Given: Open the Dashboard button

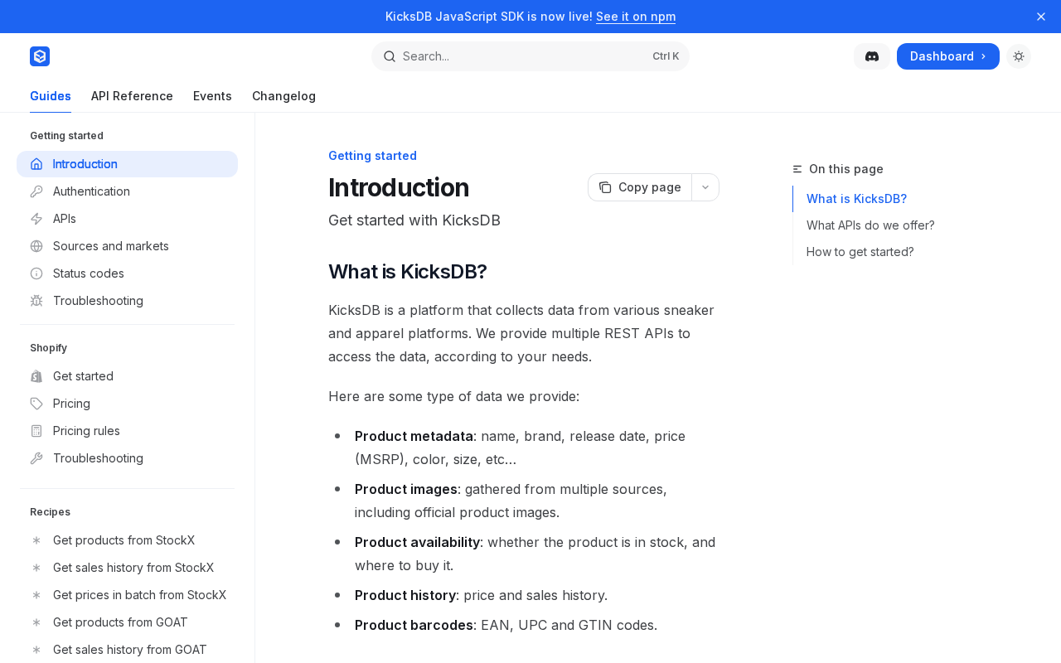Looking at the screenshot, I should point(947,56).
